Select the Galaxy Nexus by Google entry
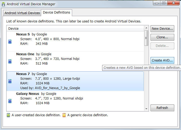Viewport: 181px width, 130px height. coord(75,101)
